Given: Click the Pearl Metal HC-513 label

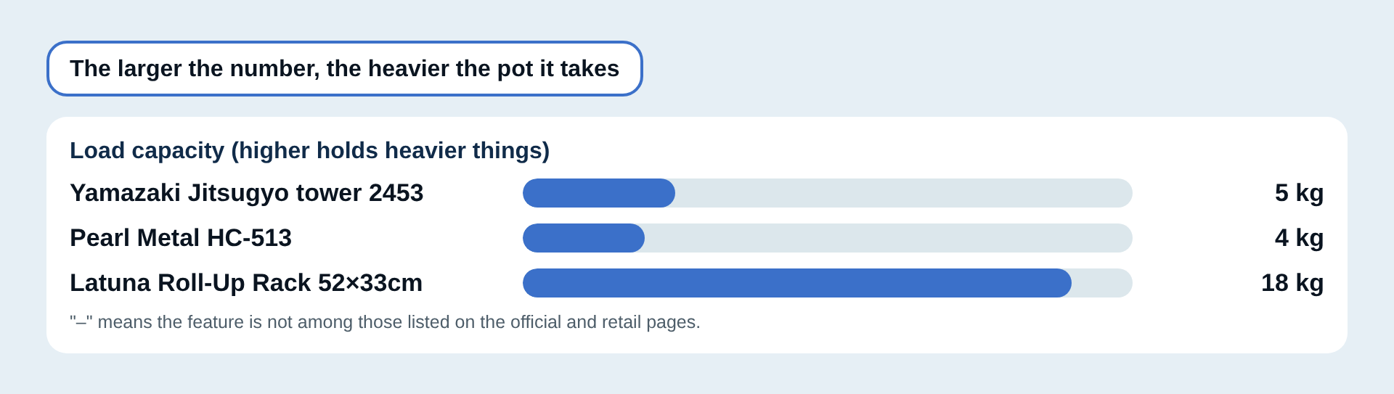Looking at the screenshot, I should tap(181, 238).
